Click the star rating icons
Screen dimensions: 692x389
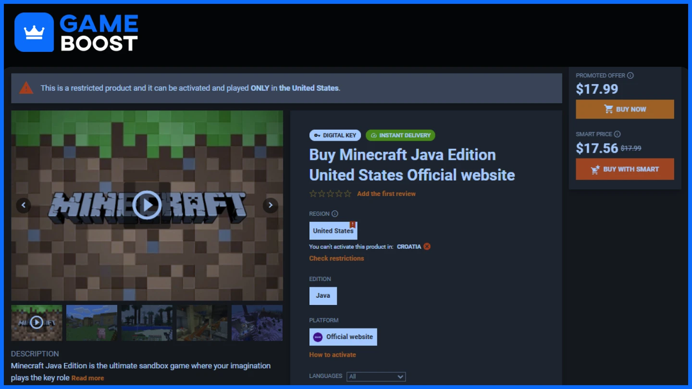click(x=330, y=194)
